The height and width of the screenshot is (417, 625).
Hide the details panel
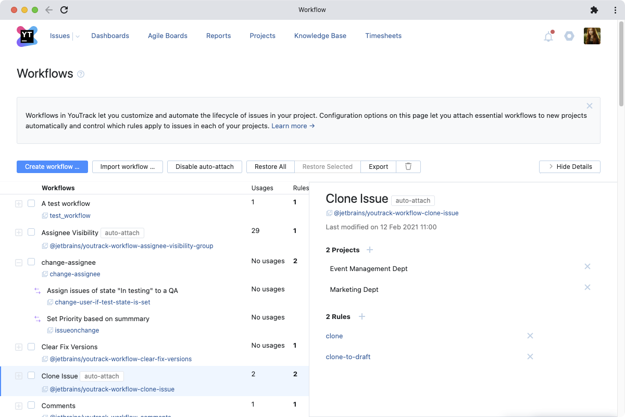pos(570,167)
